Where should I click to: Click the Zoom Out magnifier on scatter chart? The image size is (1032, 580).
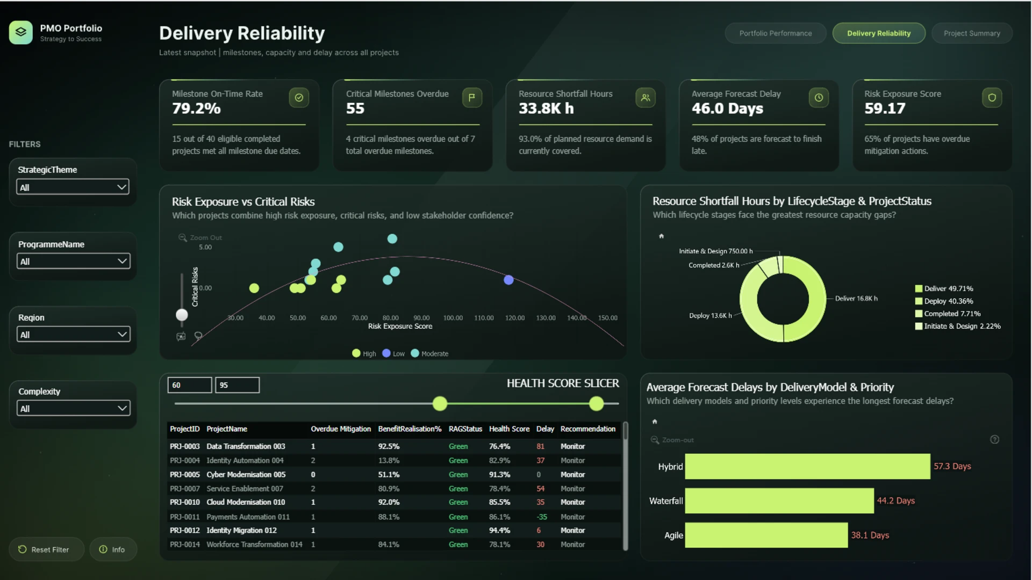(183, 237)
